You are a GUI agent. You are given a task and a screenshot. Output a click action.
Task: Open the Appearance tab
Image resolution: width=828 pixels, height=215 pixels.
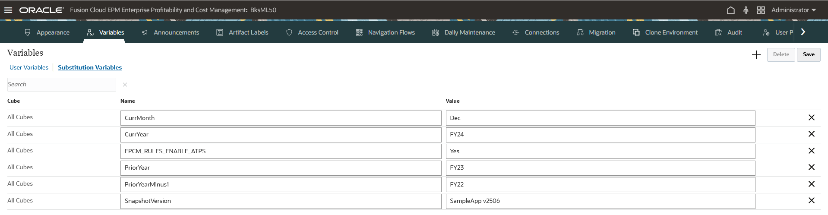point(47,32)
